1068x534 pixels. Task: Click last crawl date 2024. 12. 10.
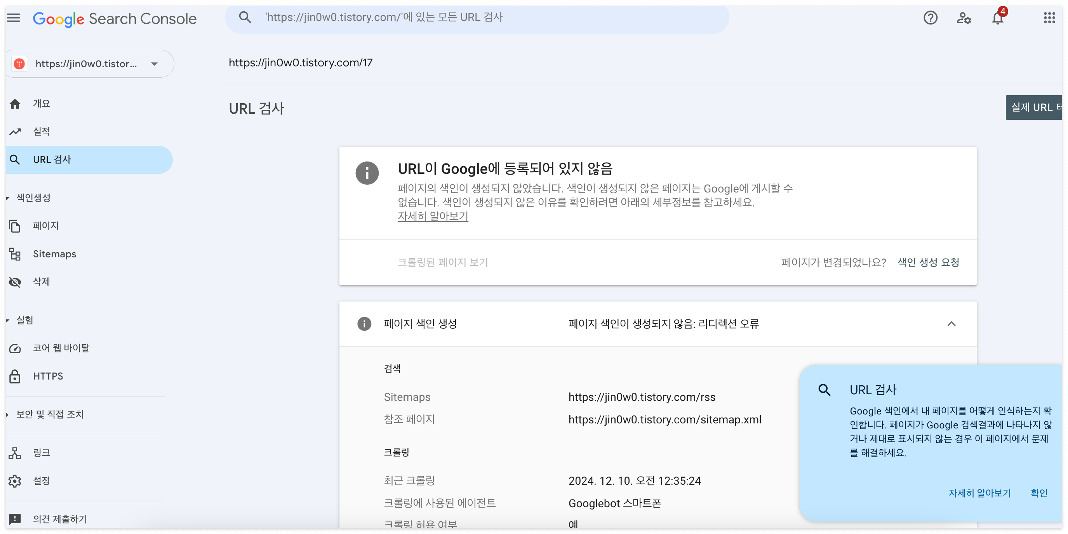[x=634, y=480]
